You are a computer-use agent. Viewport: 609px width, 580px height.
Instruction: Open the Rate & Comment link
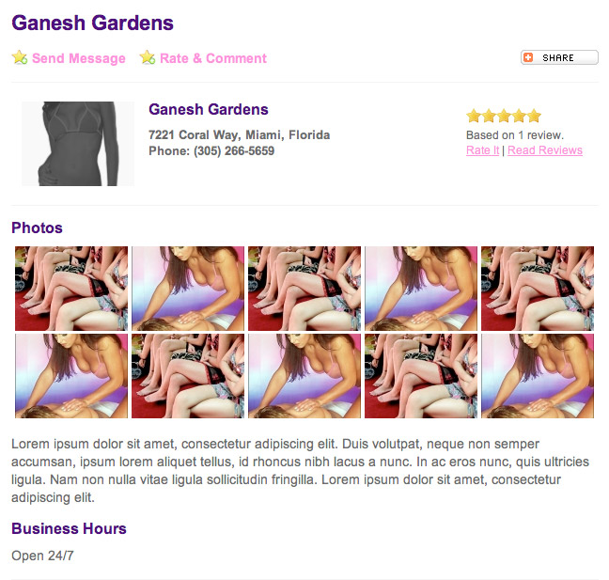(213, 58)
